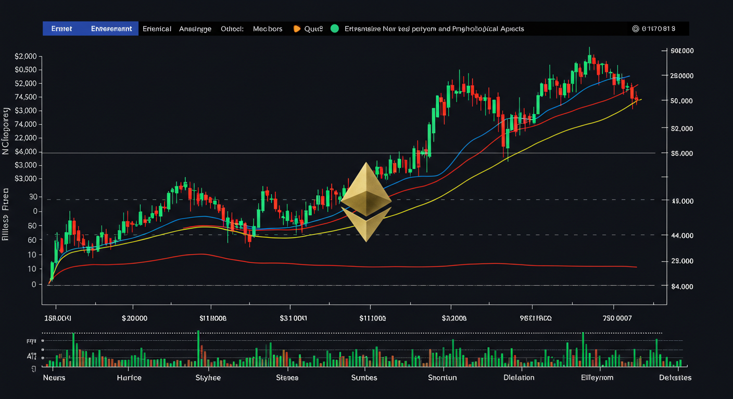The height and width of the screenshot is (399, 733).
Task: Click the 01170818 value at top right
Action: pyautogui.click(x=659, y=29)
